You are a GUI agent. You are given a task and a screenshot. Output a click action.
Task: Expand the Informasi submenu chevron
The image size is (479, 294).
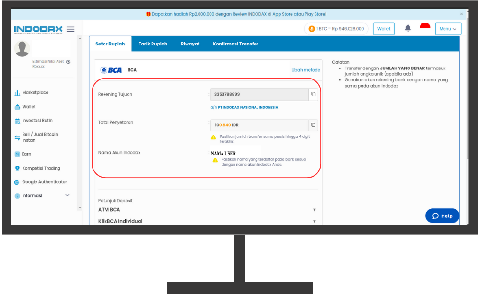click(x=67, y=195)
